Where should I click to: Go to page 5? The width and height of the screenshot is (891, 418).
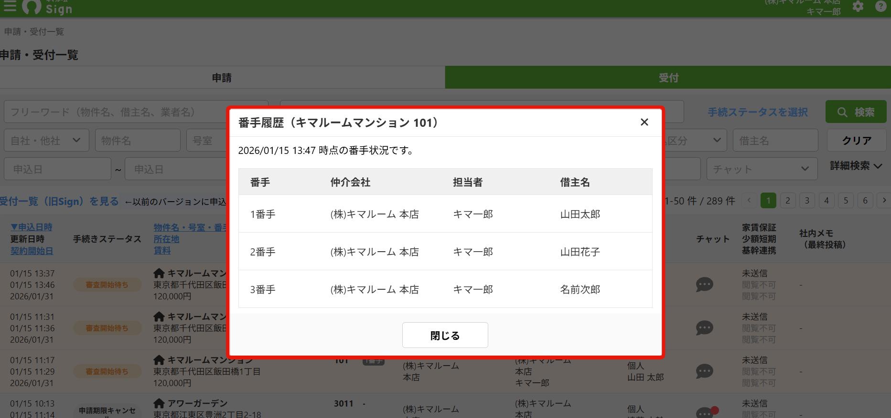click(846, 201)
